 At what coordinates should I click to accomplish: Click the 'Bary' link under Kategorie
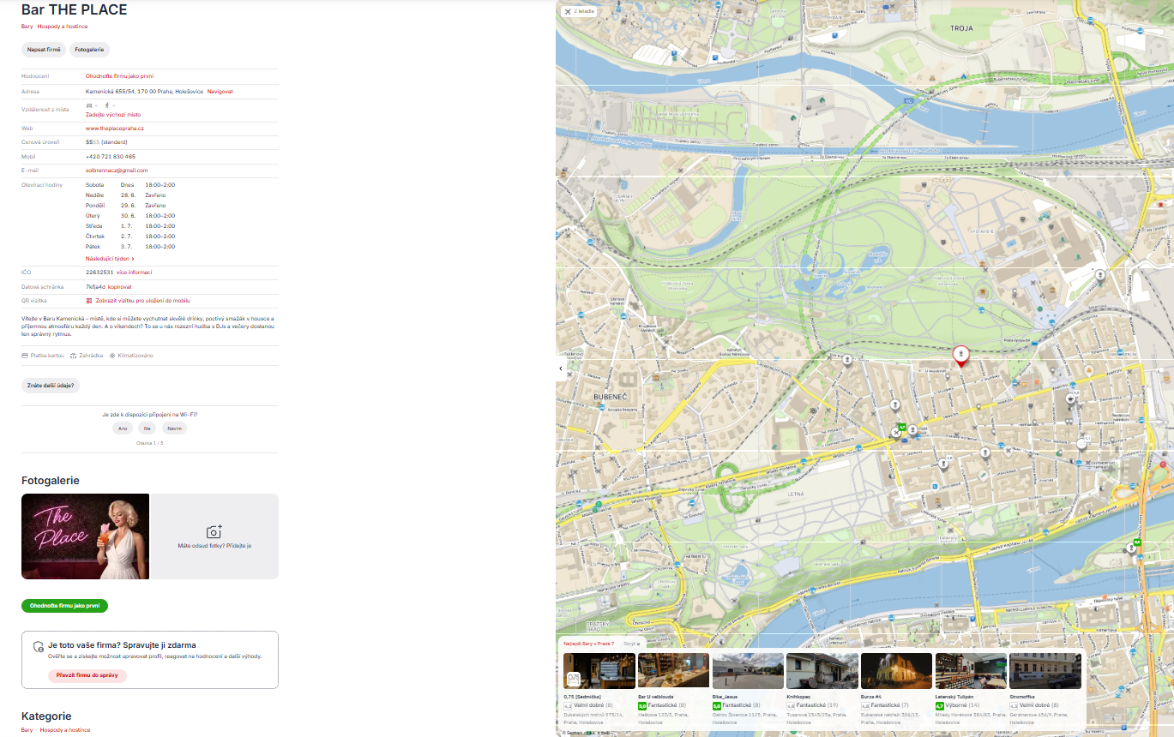click(x=27, y=730)
